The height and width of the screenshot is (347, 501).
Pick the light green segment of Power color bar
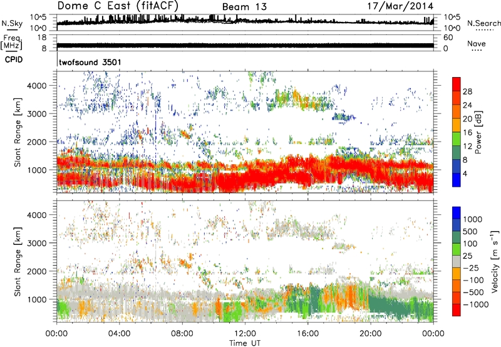click(x=457, y=138)
